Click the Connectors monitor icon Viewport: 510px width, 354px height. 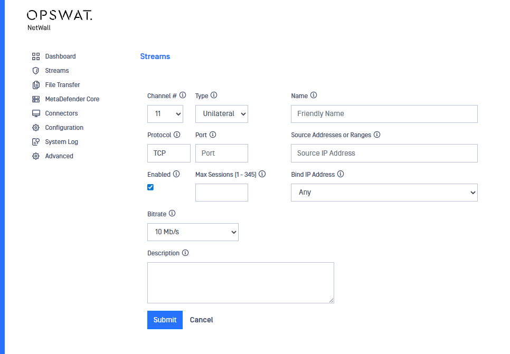coord(36,113)
